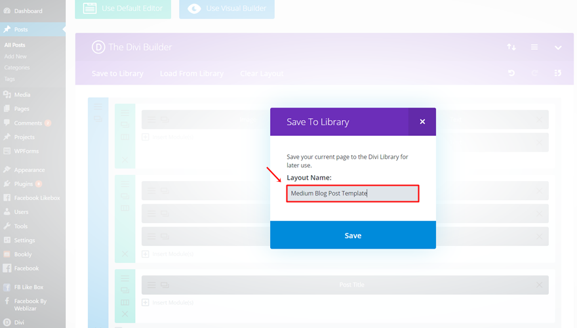Collapse the Divi Builder panel chevron
The image size is (577, 328).
point(558,47)
